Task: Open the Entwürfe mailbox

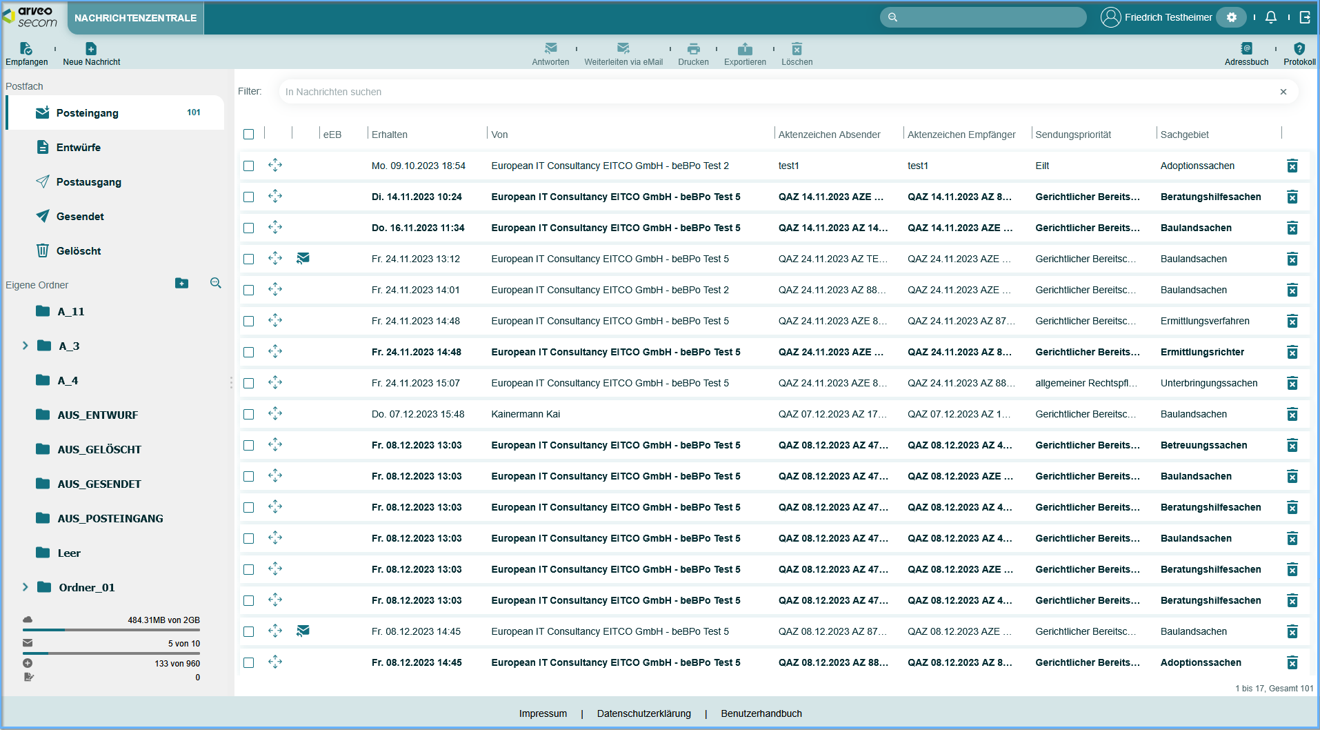Action: [x=79, y=148]
